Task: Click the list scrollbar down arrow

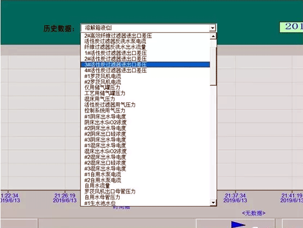Action: (213, 202)
